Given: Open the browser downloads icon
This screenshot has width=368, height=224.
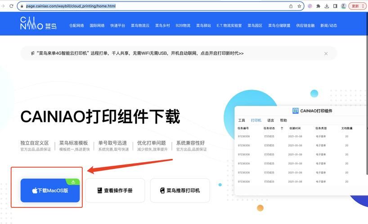Looking at the screenshot, I should click(327, 6).
